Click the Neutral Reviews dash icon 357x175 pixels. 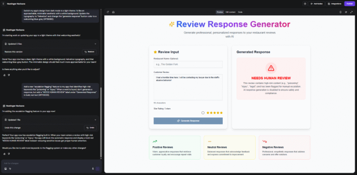point(210,142)
